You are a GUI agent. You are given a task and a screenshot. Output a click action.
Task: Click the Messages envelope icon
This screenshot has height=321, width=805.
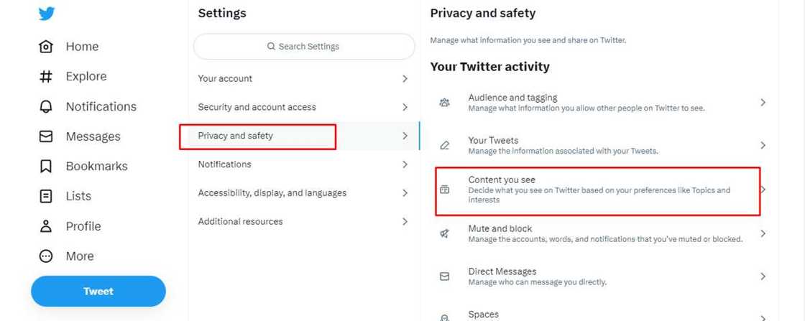click(x=46, y=136)
